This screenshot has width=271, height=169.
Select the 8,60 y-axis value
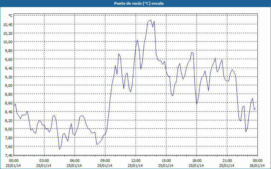[x=9, y=103]
